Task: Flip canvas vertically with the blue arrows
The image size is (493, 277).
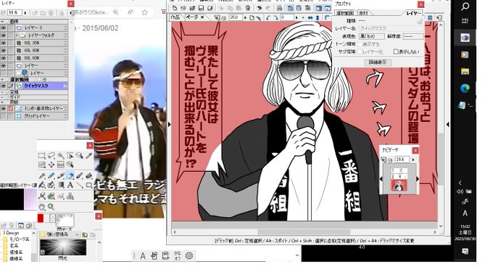Action: (318, 18)
